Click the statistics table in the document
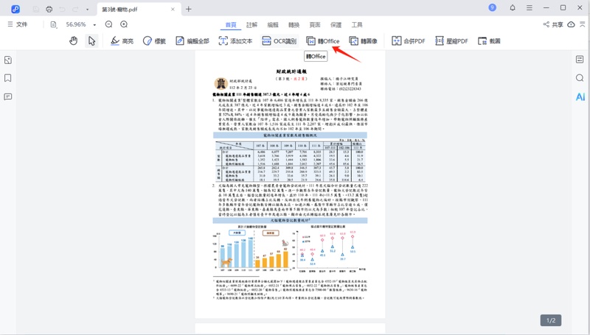This screenshot has width=590, height=335. coord(290,161)
